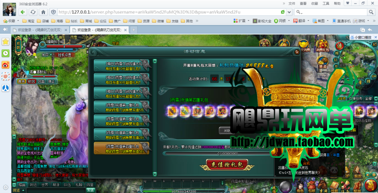Open the 资源 bookmark folder
Image resolution: width=378 pixels, height=193 pixels.
[x=144, y=21]
